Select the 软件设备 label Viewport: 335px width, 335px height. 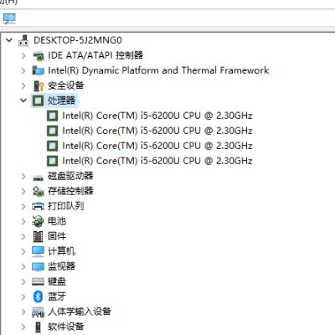(65, 327)
